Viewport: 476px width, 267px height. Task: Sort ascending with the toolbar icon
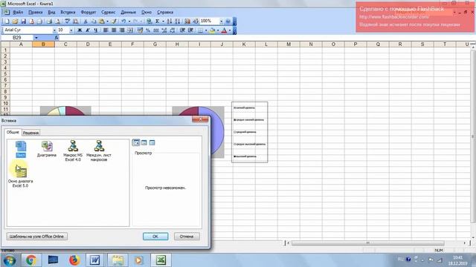click(170, 22)
